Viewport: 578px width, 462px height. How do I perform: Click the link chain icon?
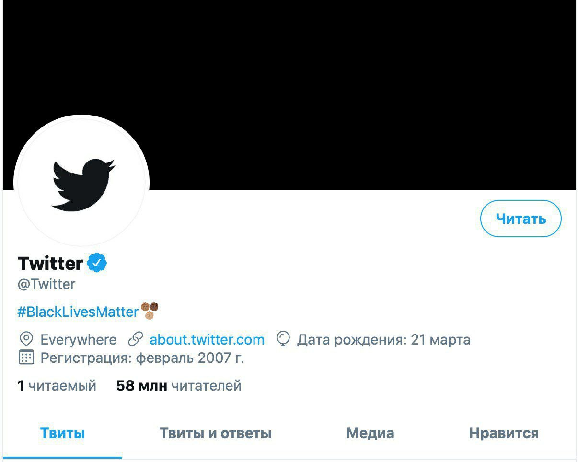coord(136,340)
